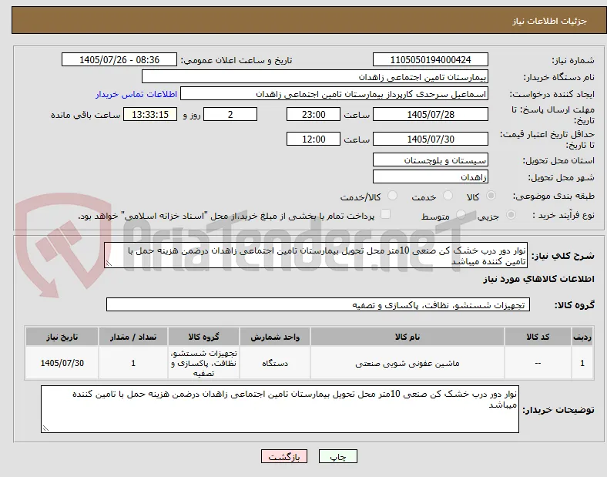Select the کالا radio button

tap(491, 196)
